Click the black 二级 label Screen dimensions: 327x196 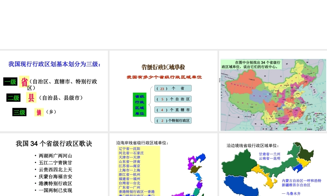13,98
